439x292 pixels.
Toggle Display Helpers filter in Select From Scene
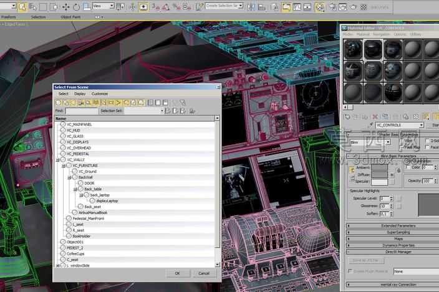tap(89, 103)
